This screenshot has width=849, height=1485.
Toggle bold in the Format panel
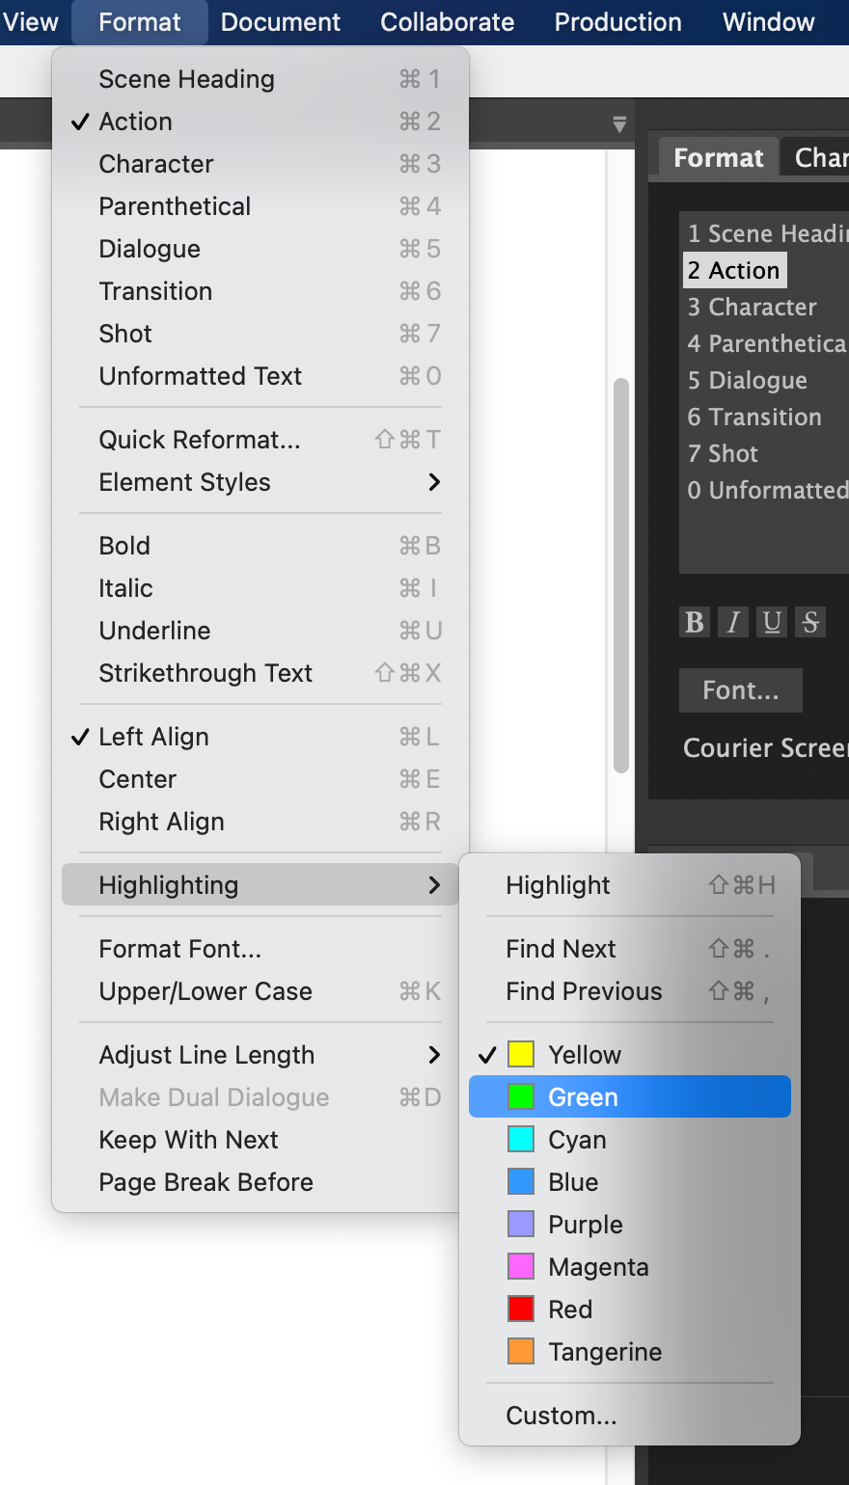pos(694,622)
